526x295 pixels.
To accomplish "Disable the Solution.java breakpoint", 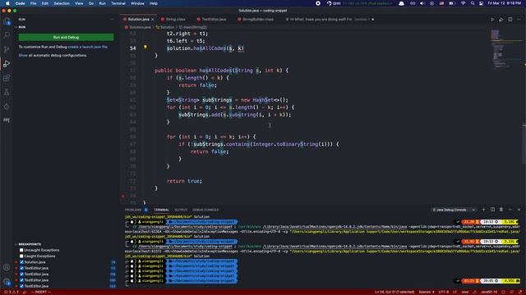I will coord(21,262).
